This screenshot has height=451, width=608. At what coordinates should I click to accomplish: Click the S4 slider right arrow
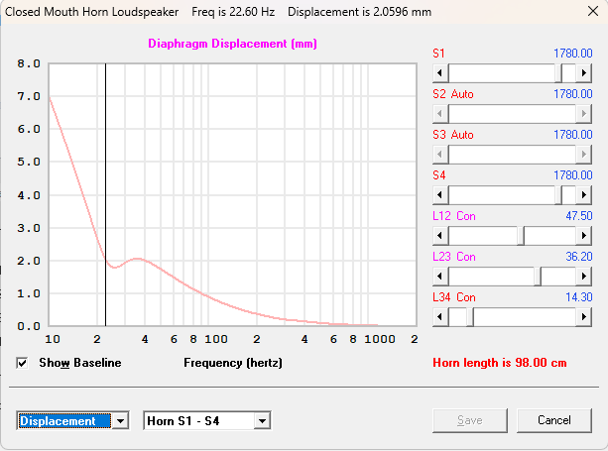point(583,194)
